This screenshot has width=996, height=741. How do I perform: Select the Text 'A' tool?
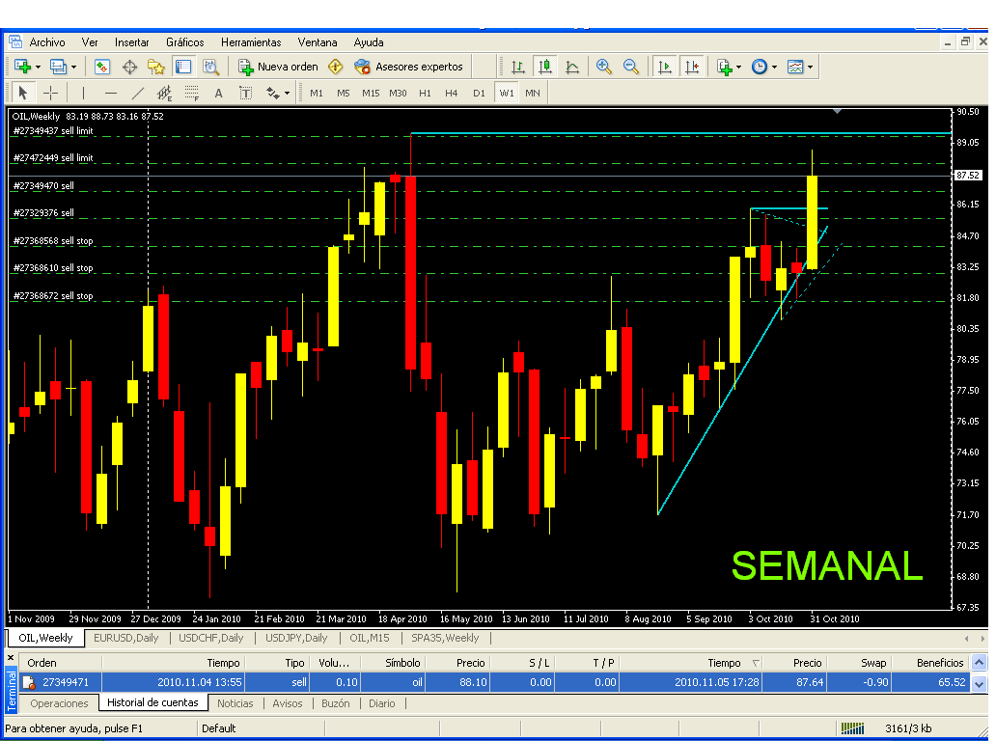click(218, 94)
